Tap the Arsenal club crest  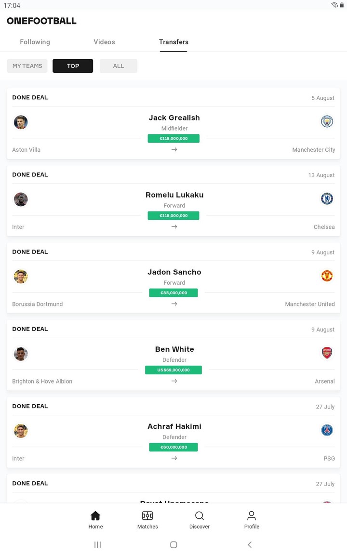tap(327, 353)
